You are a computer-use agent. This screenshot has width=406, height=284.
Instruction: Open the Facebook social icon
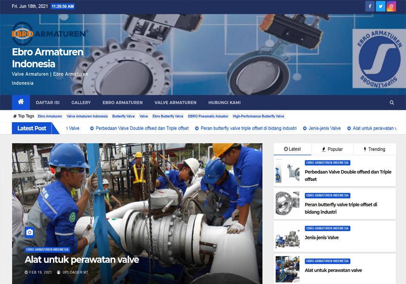click(369, 6)
